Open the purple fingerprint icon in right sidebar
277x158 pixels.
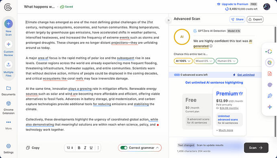tap(270, 85)
